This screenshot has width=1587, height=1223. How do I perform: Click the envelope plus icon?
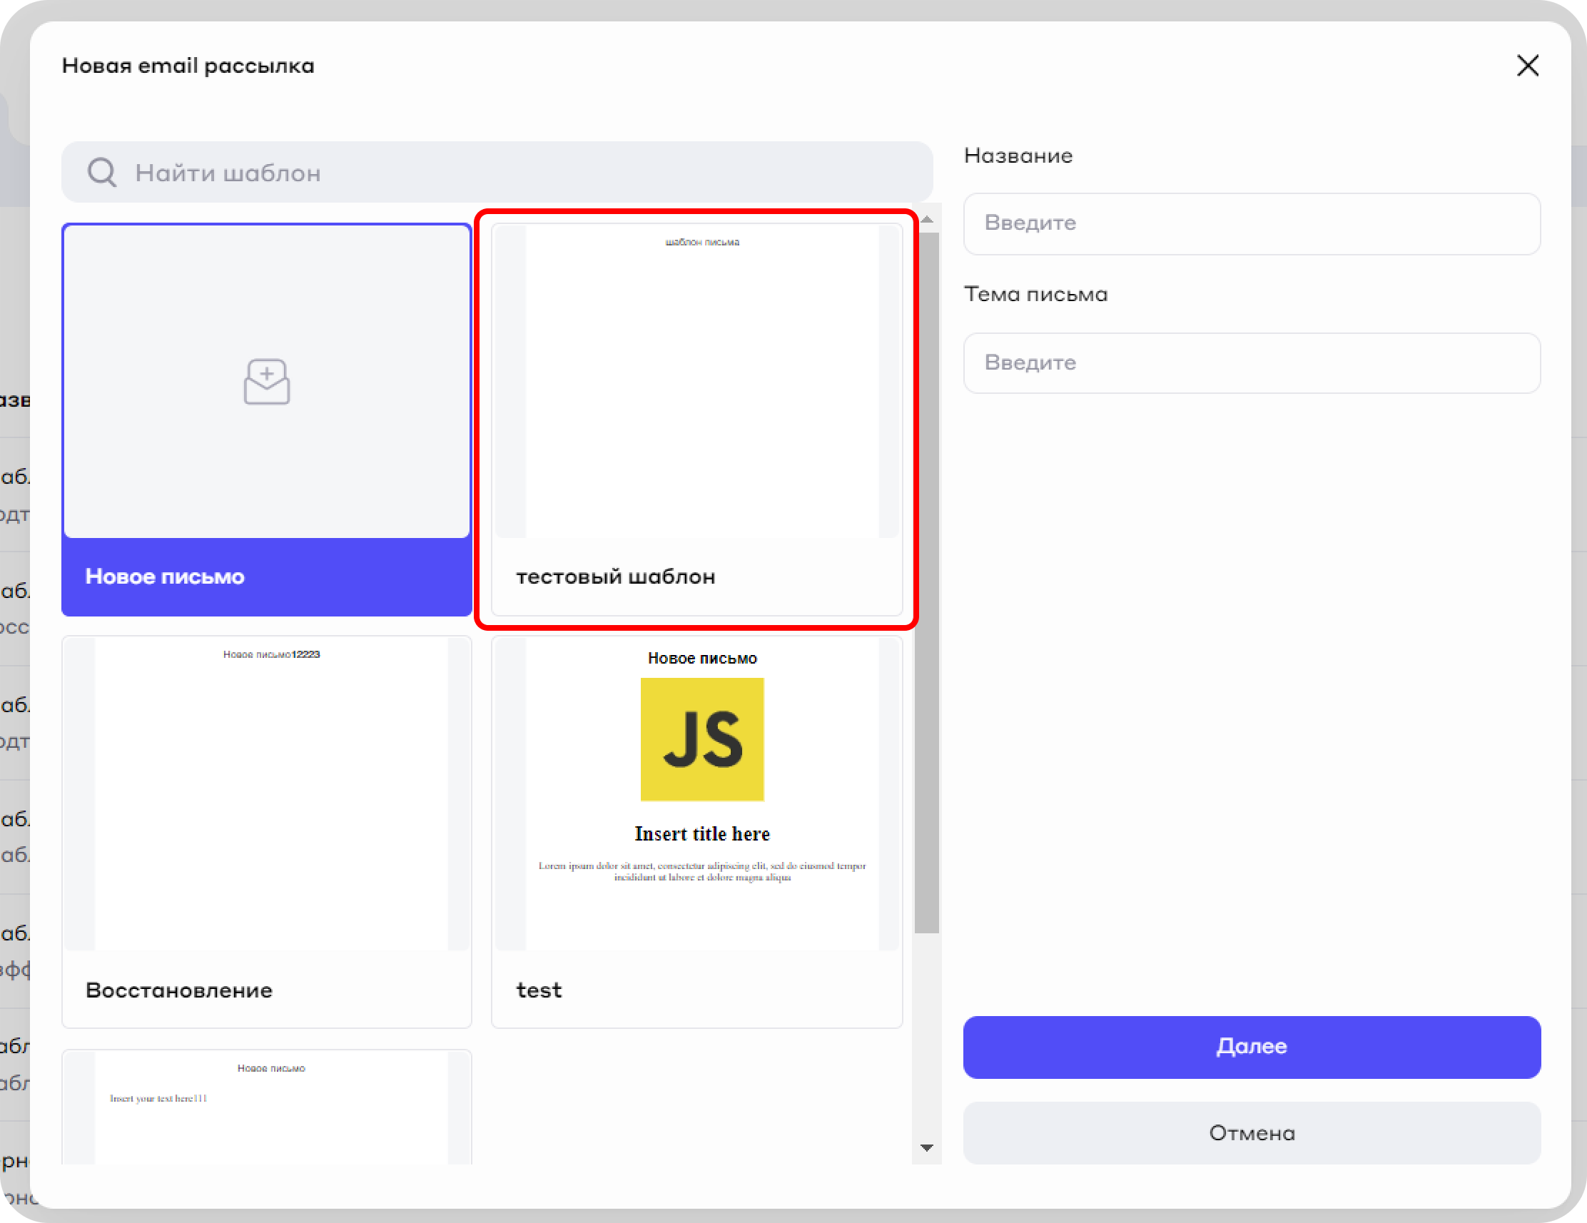tap(267, 382)
